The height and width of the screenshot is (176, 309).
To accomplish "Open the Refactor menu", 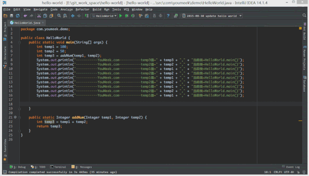I will (83, 10).
